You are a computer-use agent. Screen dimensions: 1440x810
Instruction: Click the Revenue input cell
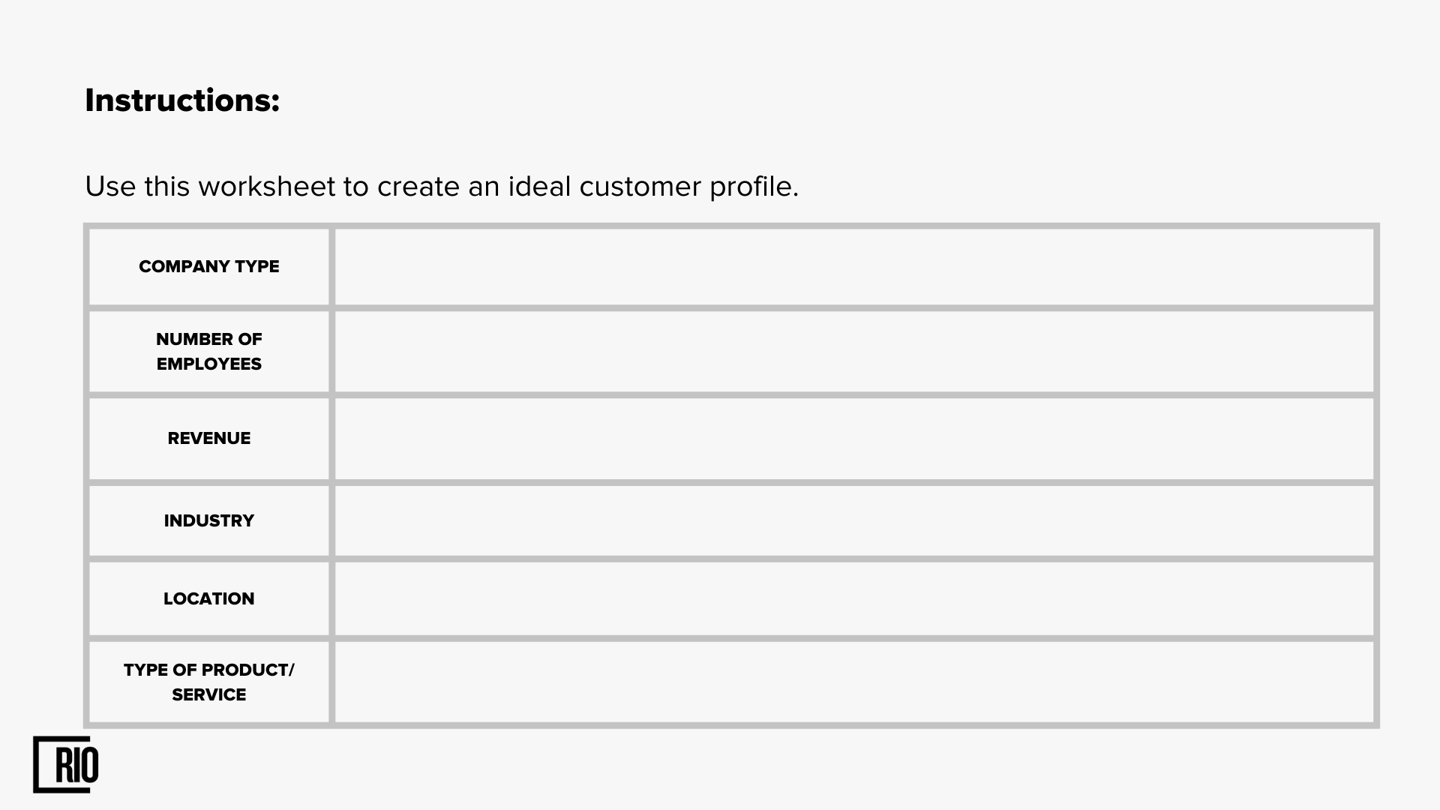(854, 439)
